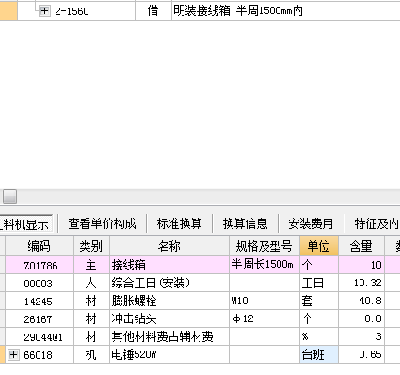The width and height of the screenshot is (400, 375).
Task: Select spec cell 半周长1500m
Action: [x=264, y=265]
